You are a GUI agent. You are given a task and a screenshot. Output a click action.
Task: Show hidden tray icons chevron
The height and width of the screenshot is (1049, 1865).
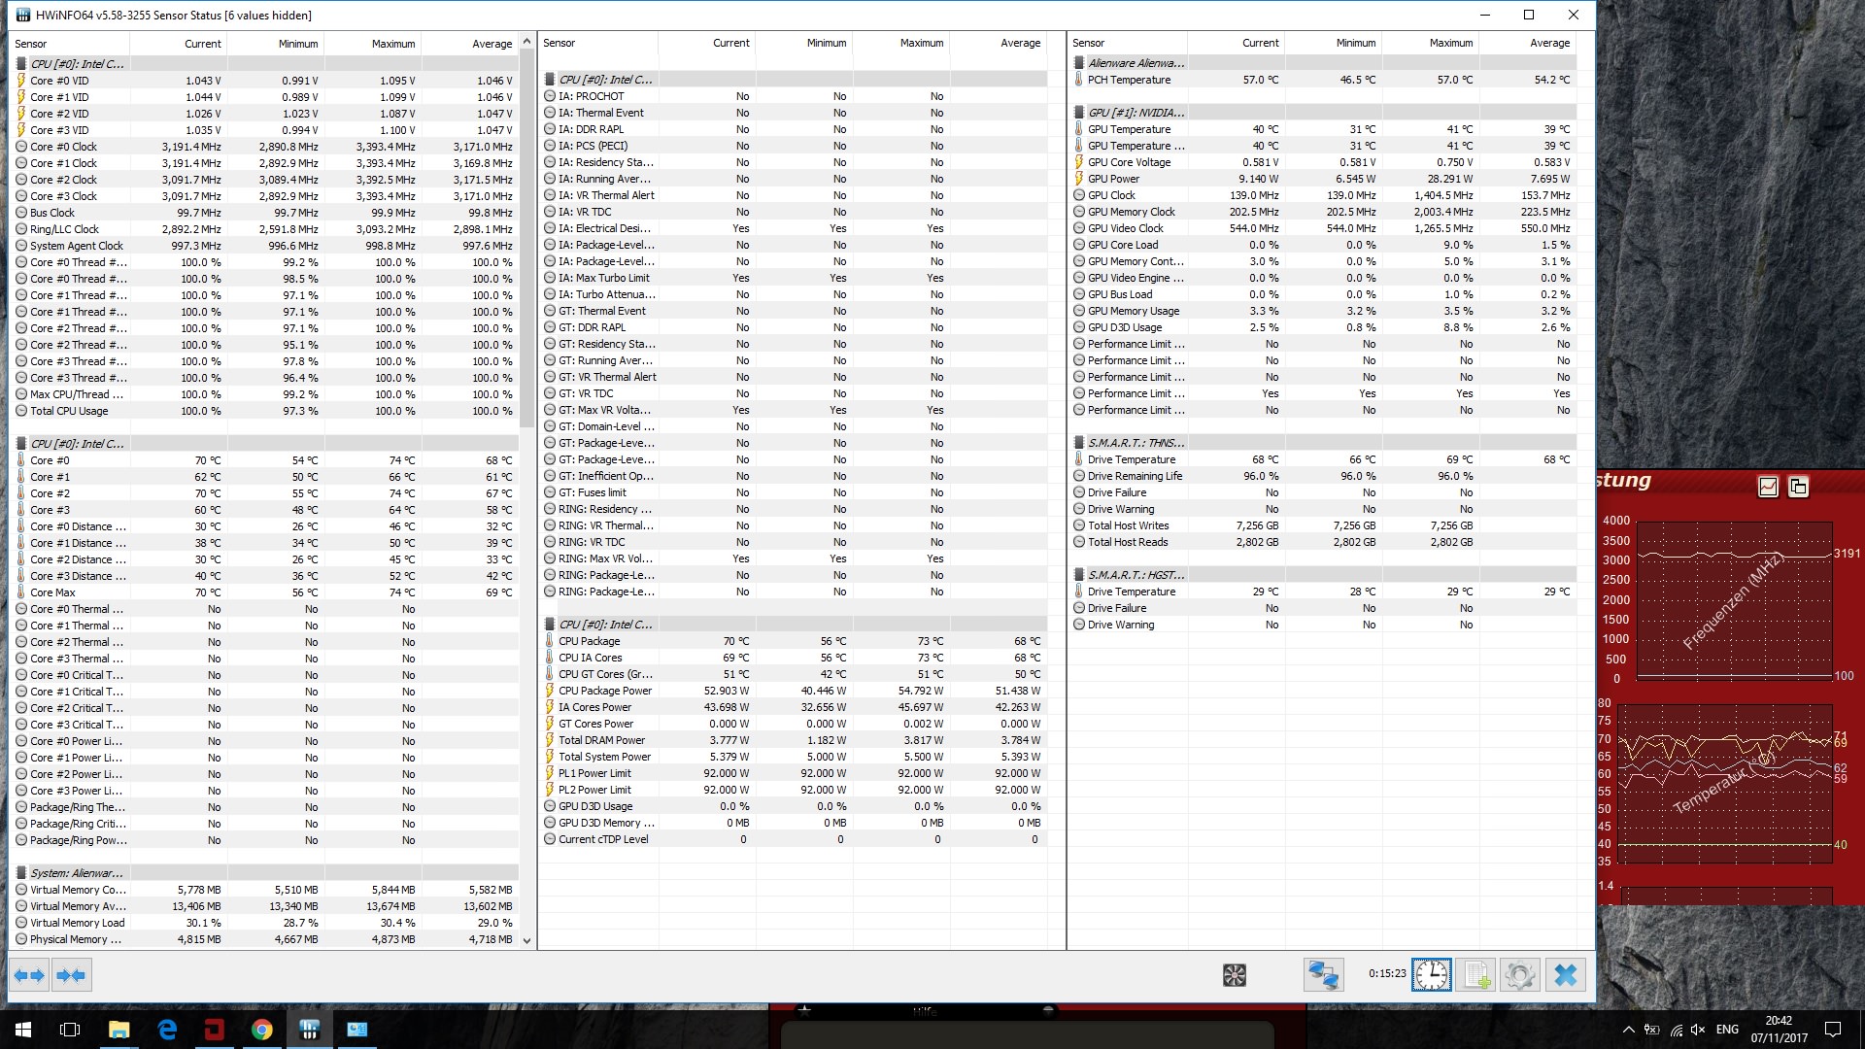(1628, 1030)
